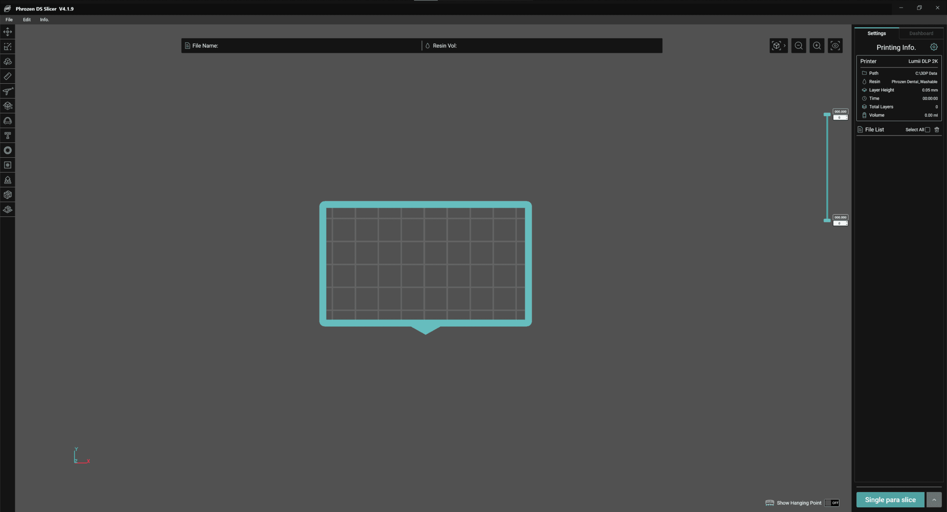947x512 pixels.
Task: Open the File menu
Action: 9,20
